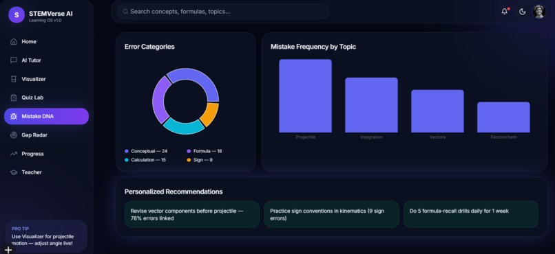555x254 pixels.
Task: Click the Quiz Lab clipboard icon
Action: (x=14, y=97)
